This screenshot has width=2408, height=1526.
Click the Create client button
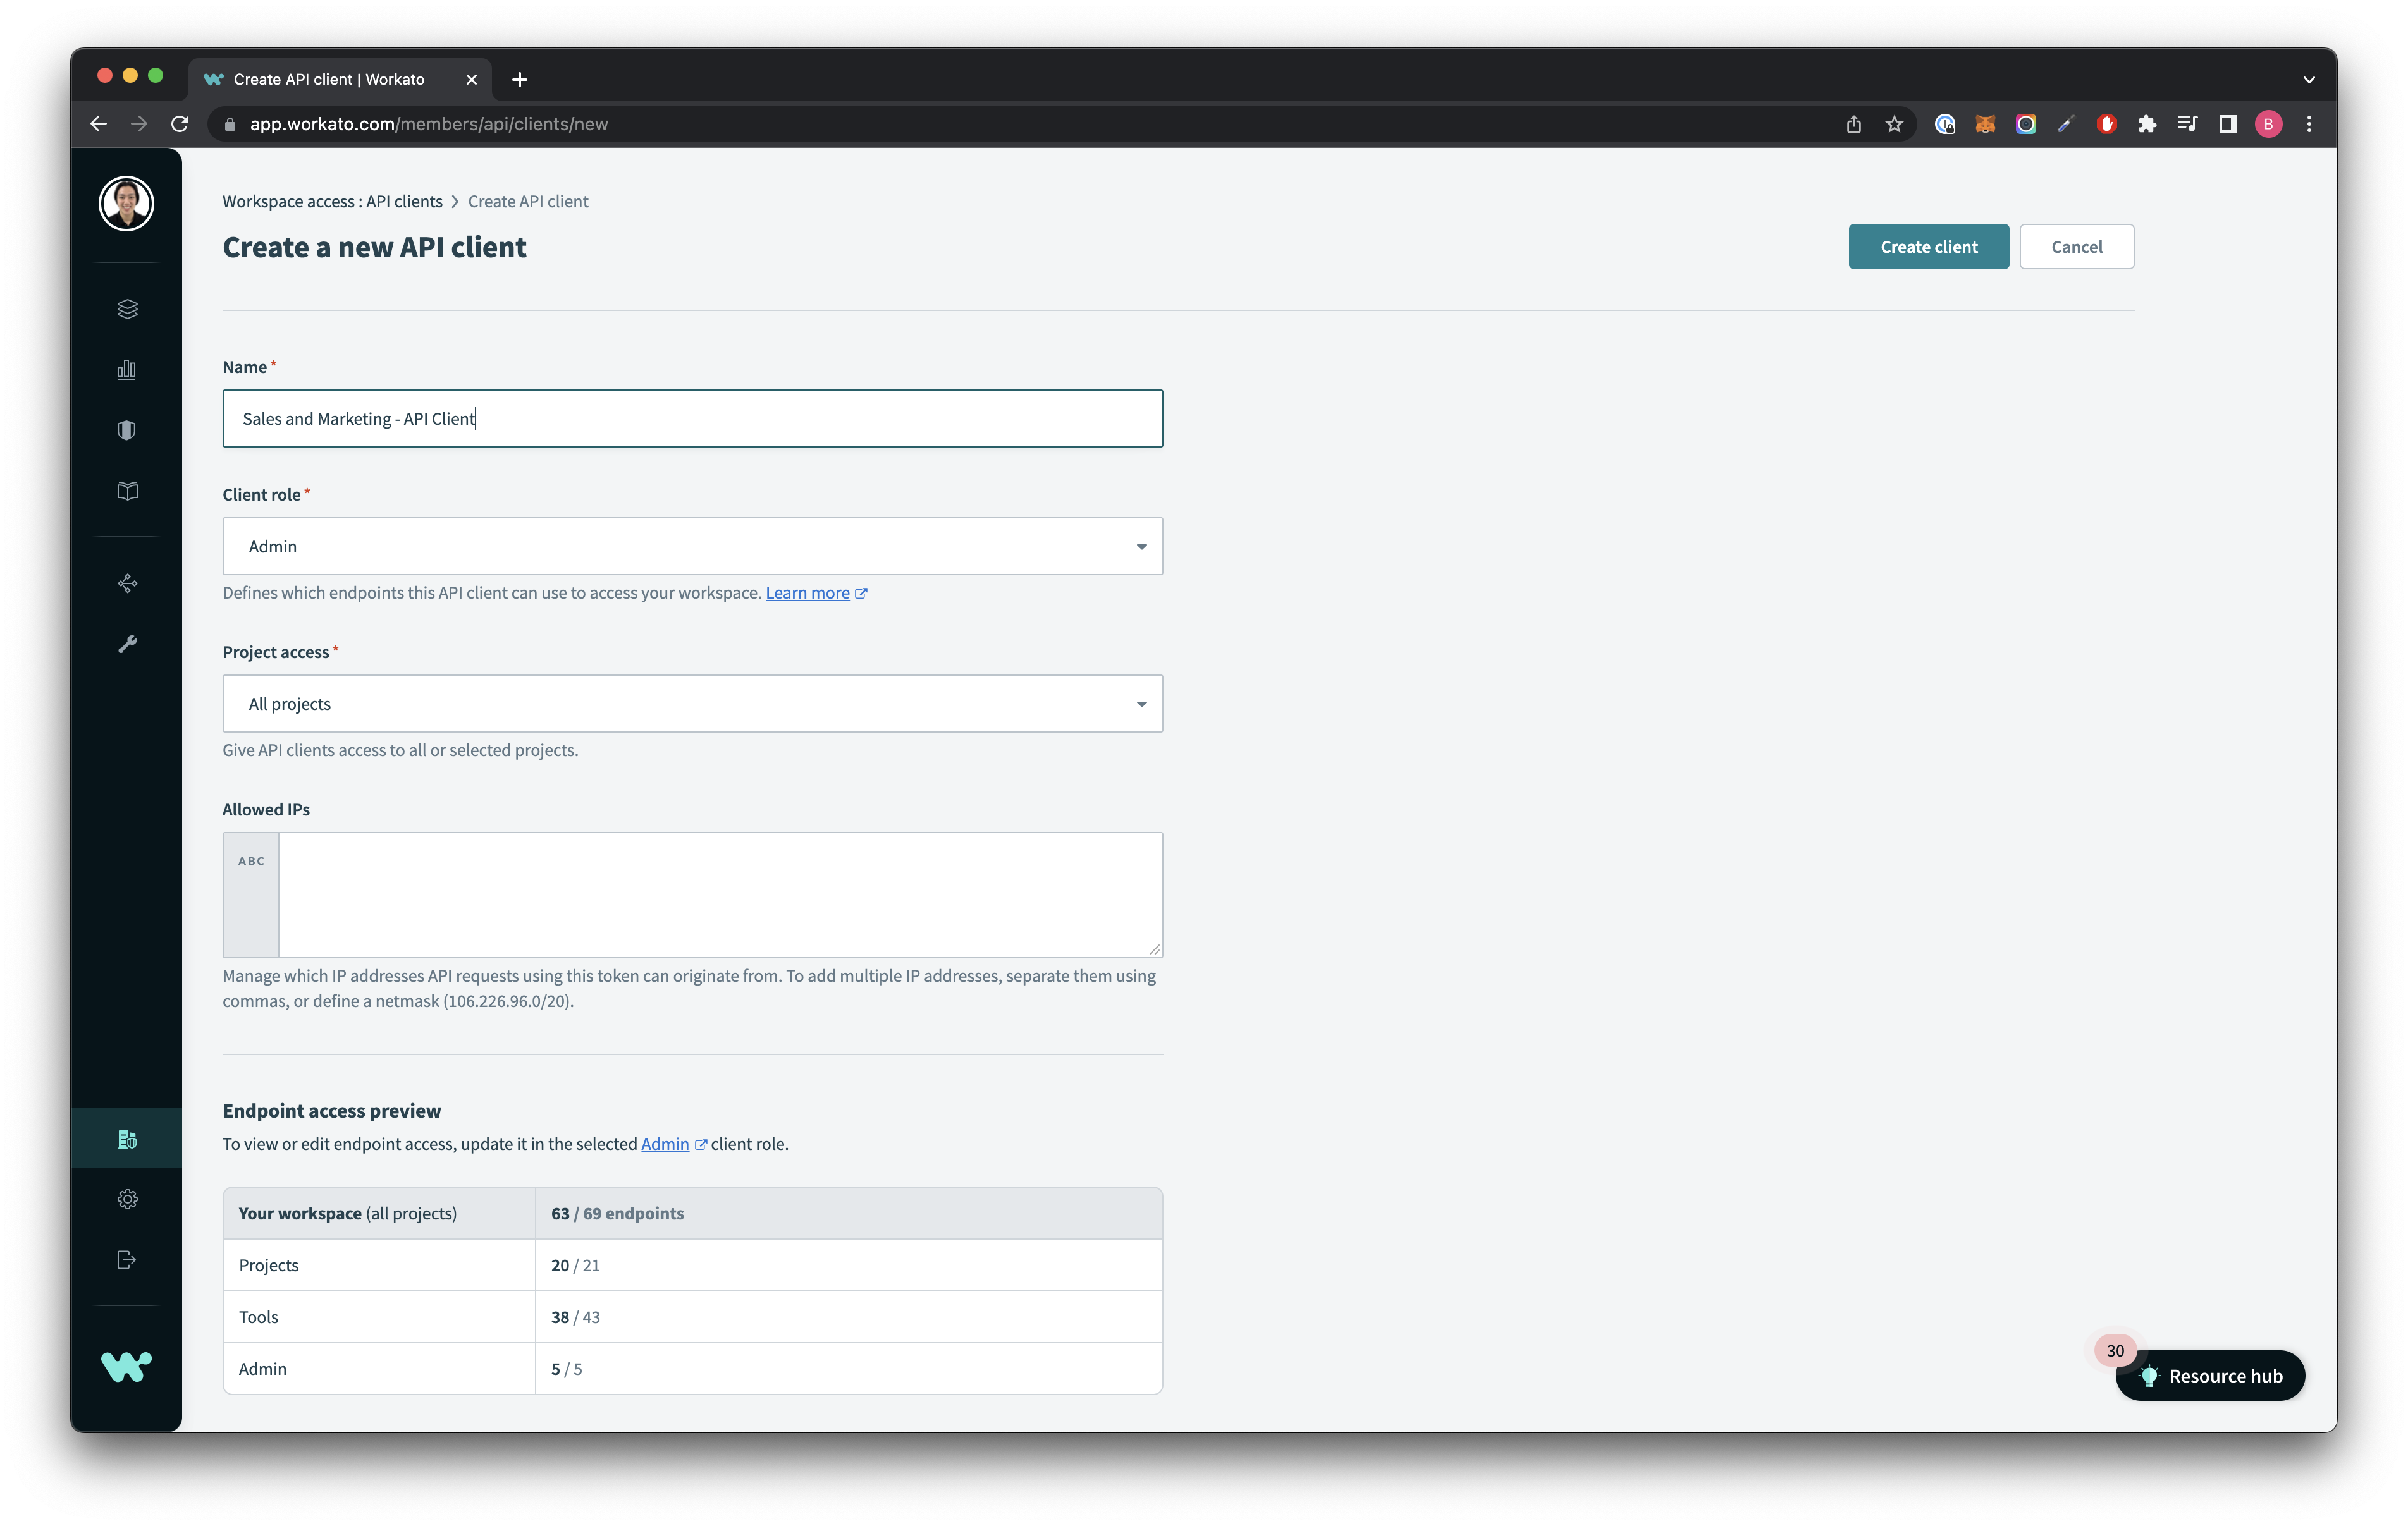[x=1928, y=247]
